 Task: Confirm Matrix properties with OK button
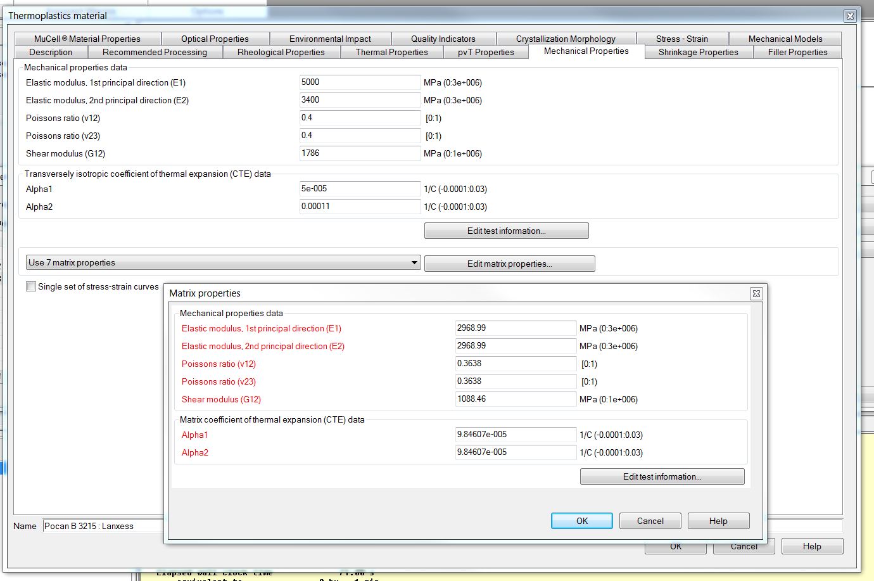click(x=581, y=520)
